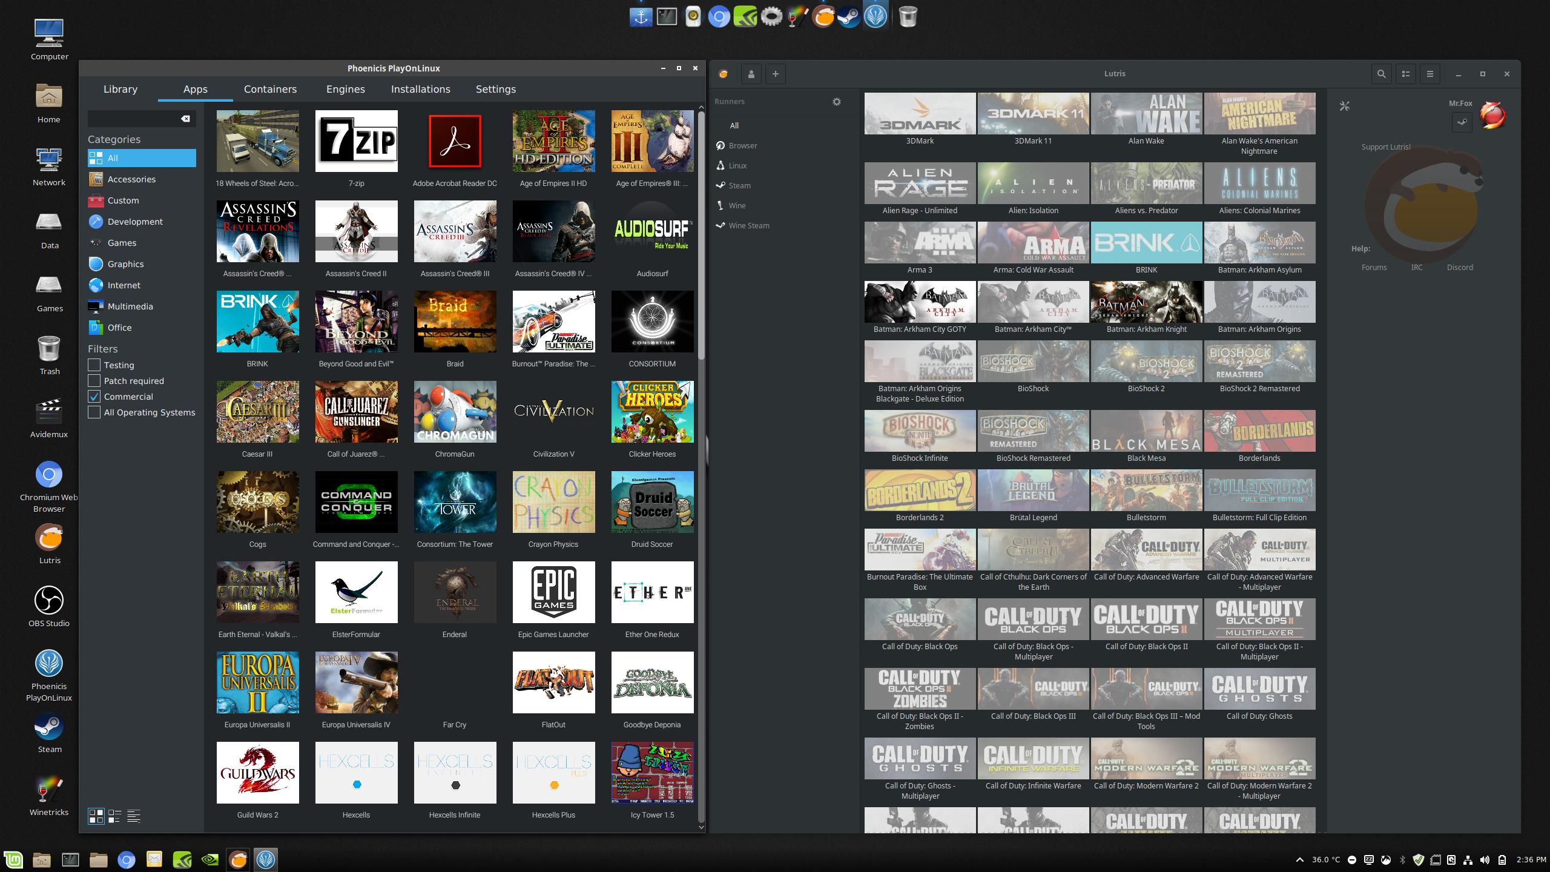Click the Lutris add game plus button

pos(776,74)
